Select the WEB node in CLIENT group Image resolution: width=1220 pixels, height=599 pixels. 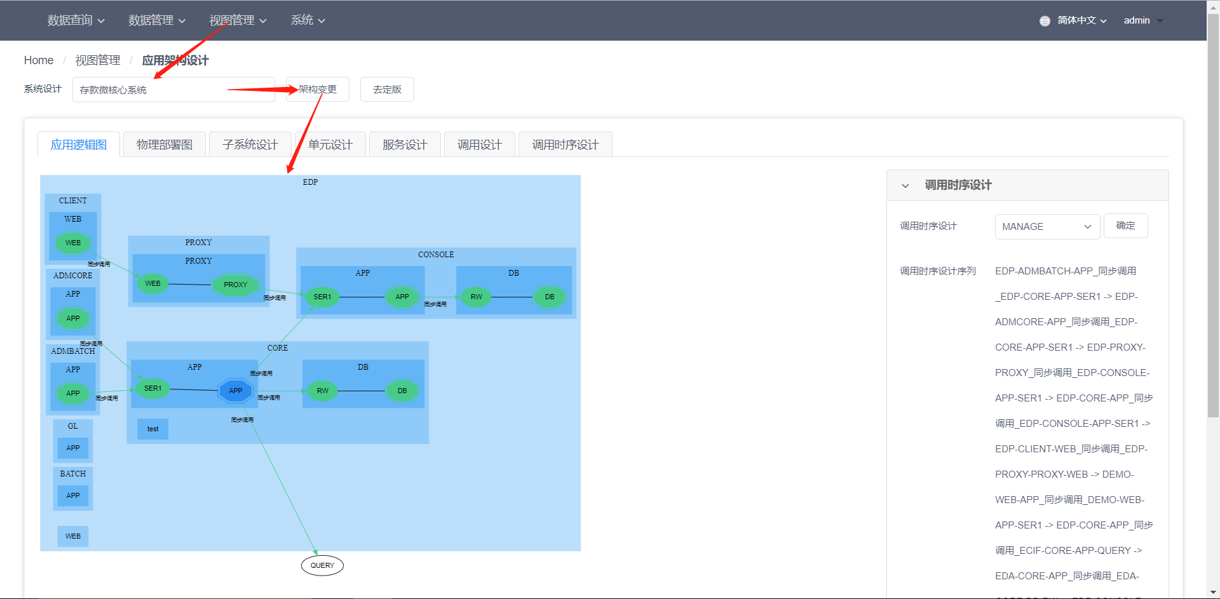73,243
